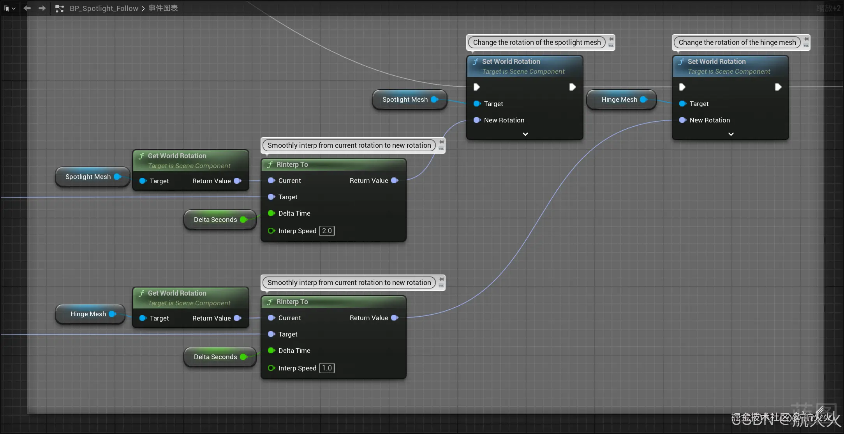Click 事件图表 in the breadcrumb

(163, 8)
